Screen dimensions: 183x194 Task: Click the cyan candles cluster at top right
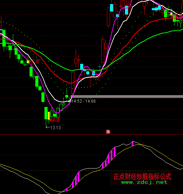156,8
